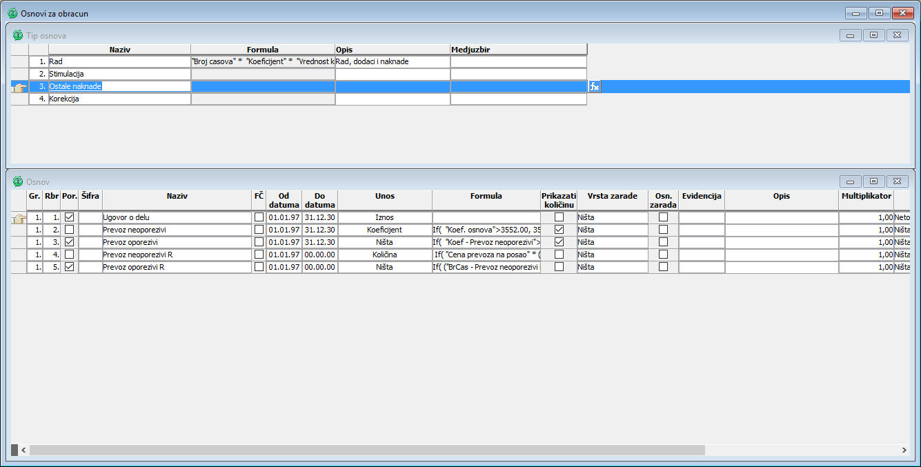Image resolution: width=921 pixels, height=467 pixels.
Task: Click the horizontal scrollbar thumb in Osnov
Action: click(x=367, y=450)
